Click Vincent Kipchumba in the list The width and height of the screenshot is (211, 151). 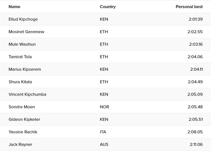click(x=28, y=94)
